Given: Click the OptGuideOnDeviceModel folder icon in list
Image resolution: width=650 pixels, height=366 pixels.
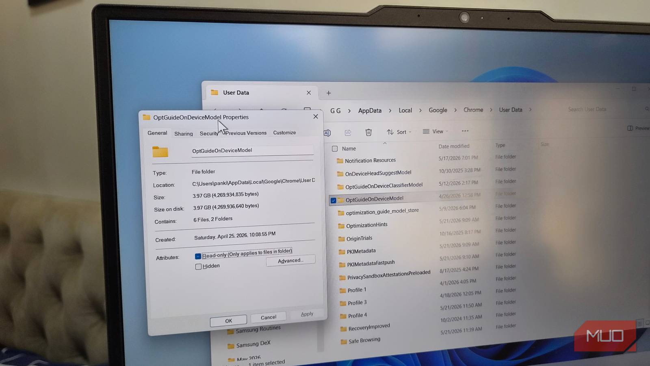Looking at the screenshot, I should coord(340,200).
